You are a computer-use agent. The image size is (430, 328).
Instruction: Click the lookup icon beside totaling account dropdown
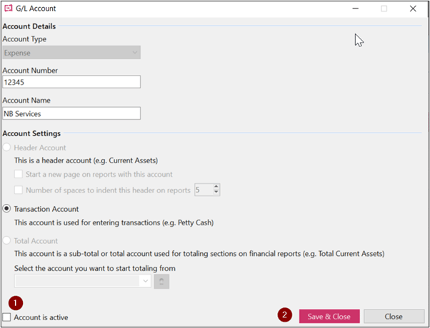pos(161,282)
